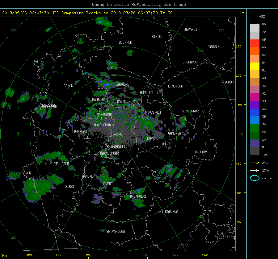Pick the red swatch in dBZ legend
This screenshot has width=278, height=259.
(255, 43)
